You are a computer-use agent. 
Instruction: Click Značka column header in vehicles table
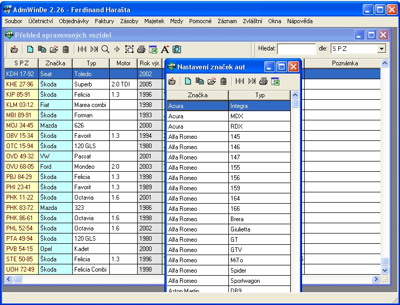pyautogui.click(x=55, y=63)
